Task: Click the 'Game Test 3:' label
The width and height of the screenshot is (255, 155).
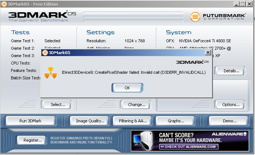Action: click(23, 56)
